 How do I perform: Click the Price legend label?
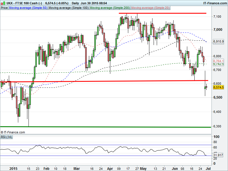coord(4,8)
